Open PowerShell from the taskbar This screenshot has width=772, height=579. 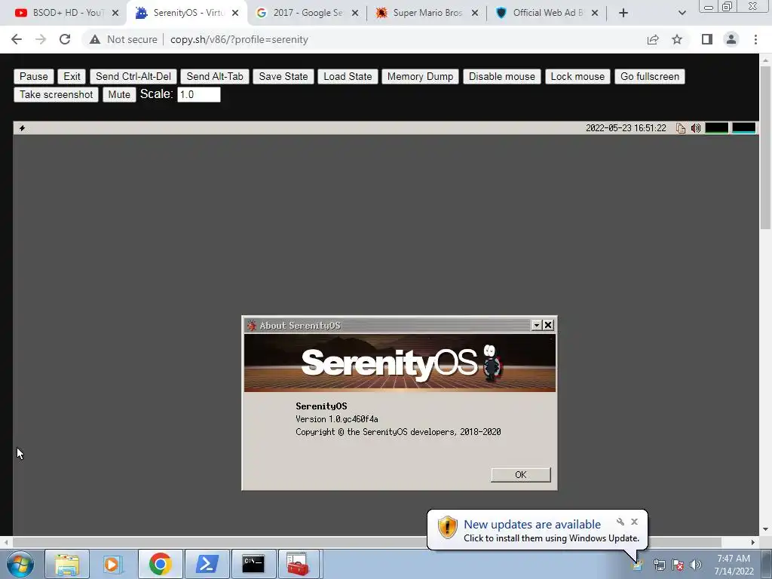pos(207,564)
